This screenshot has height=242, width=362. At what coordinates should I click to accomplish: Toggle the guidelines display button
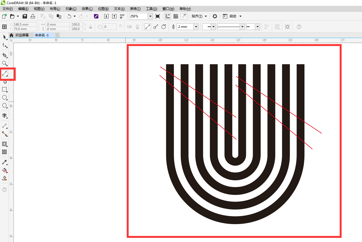point(184,16)
